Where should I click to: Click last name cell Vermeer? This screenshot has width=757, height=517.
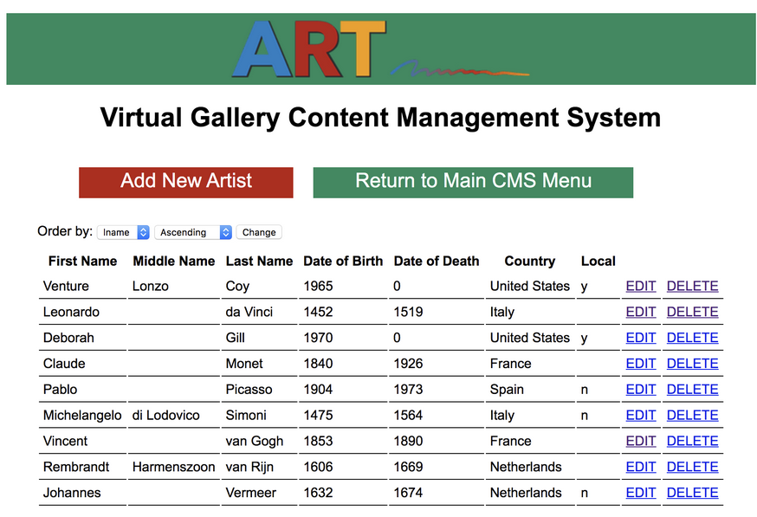pyautogui.click(x=251, y=493)
